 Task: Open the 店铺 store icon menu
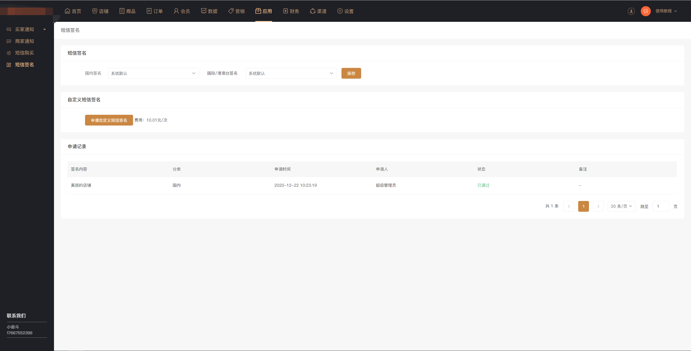click(x=100, y=11)
